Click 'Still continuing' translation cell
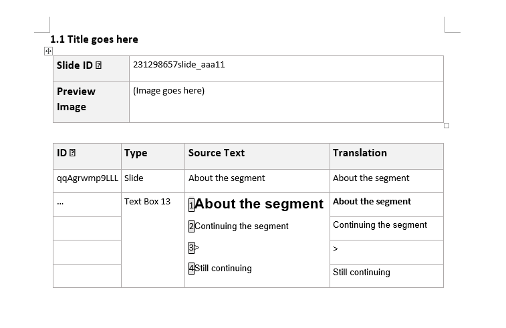506x328 pixels. pyautogui.click(x=386, y=276)
